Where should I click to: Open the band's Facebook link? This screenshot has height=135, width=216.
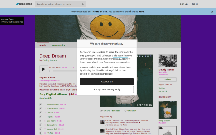163,91
